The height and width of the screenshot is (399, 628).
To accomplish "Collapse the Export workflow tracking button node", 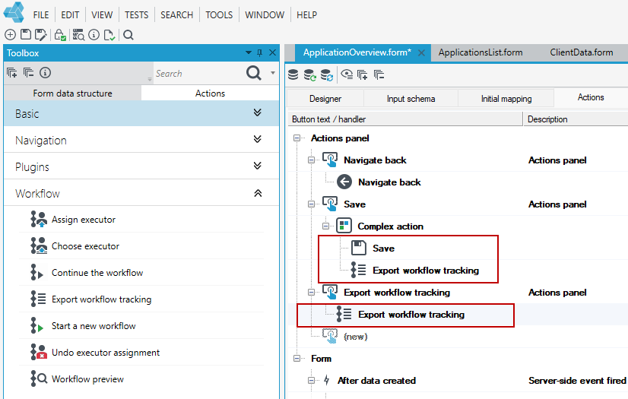I will point(311,293).
